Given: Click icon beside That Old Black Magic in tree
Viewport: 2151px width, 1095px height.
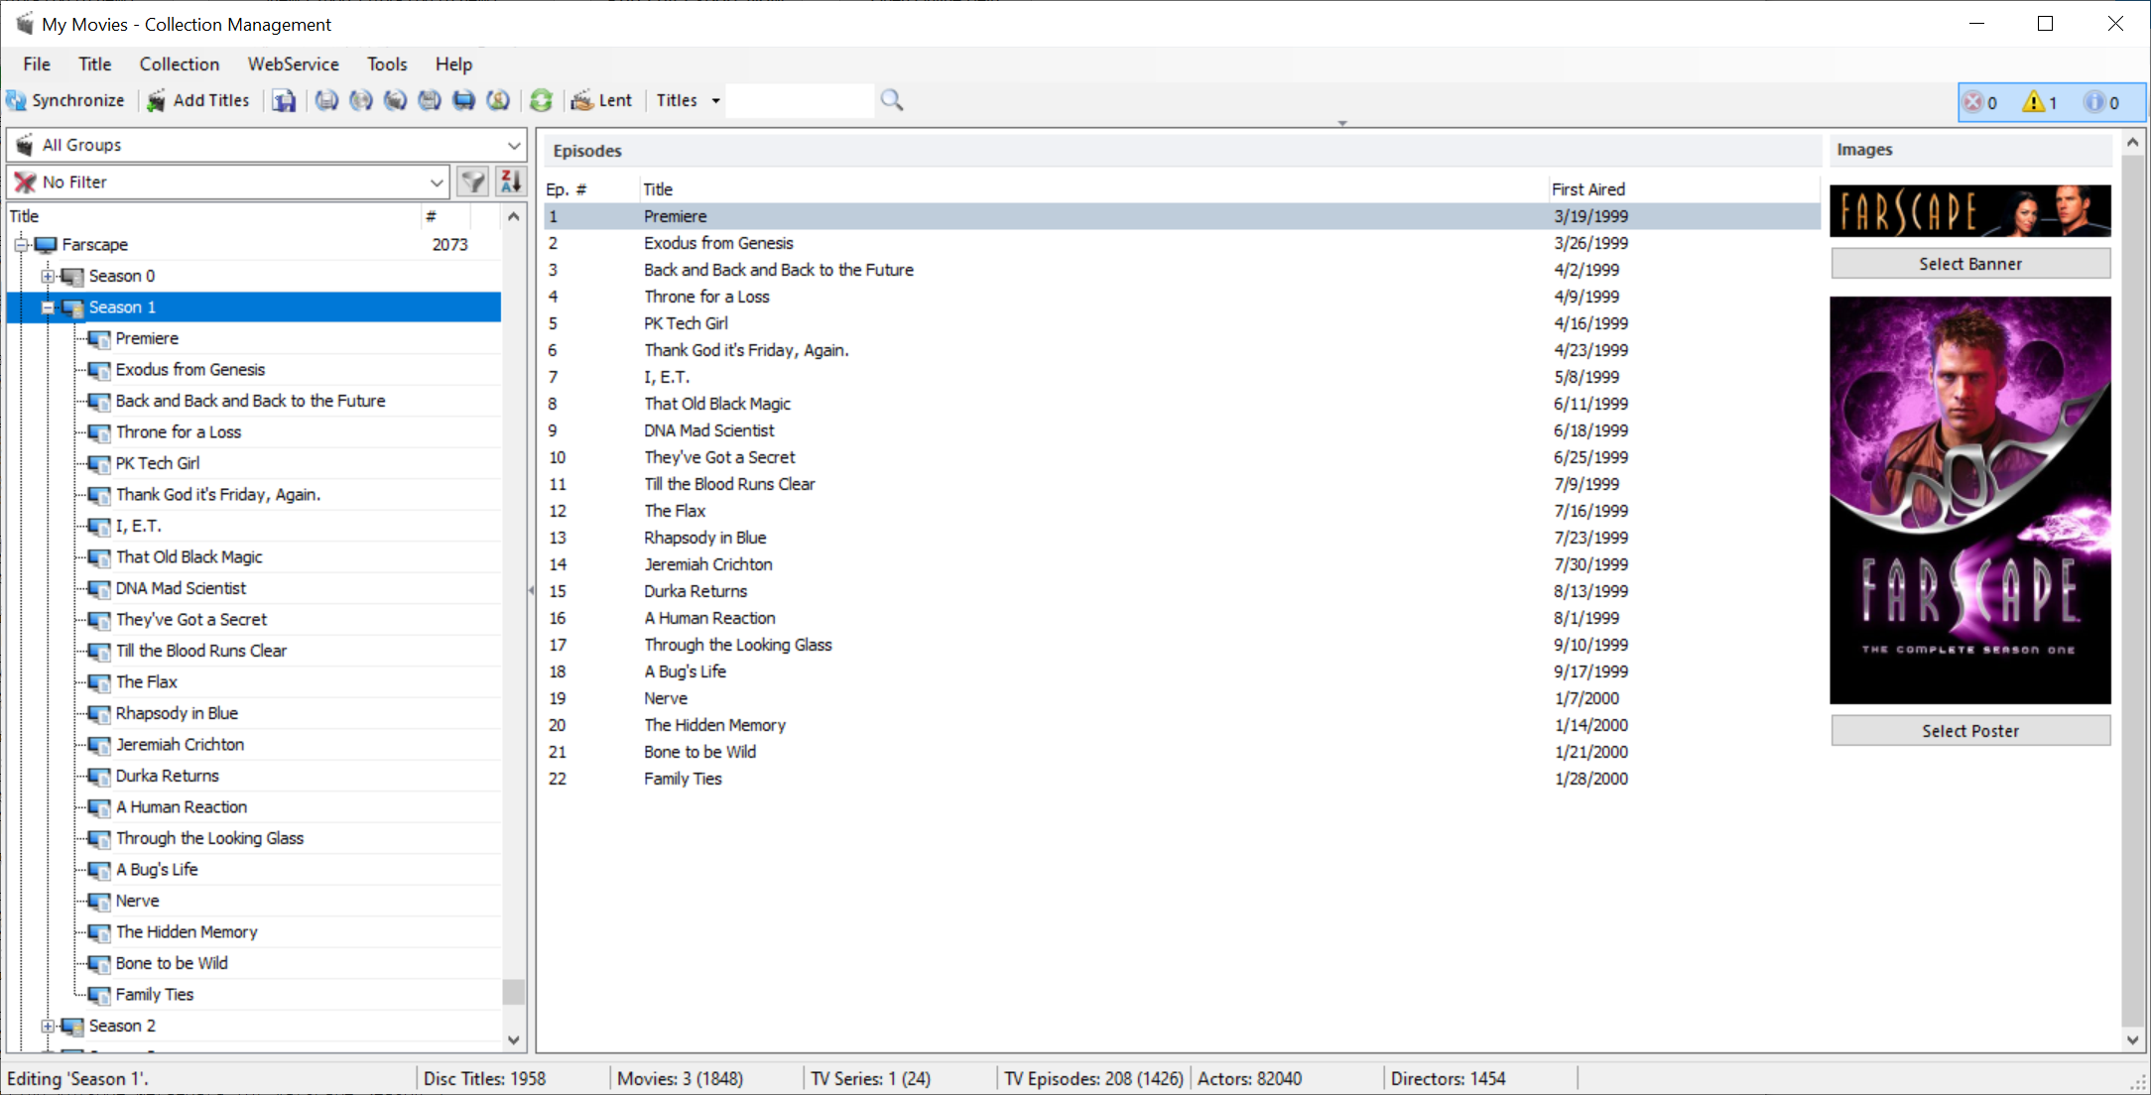Looking at the screenshot, I should (99, 557).
